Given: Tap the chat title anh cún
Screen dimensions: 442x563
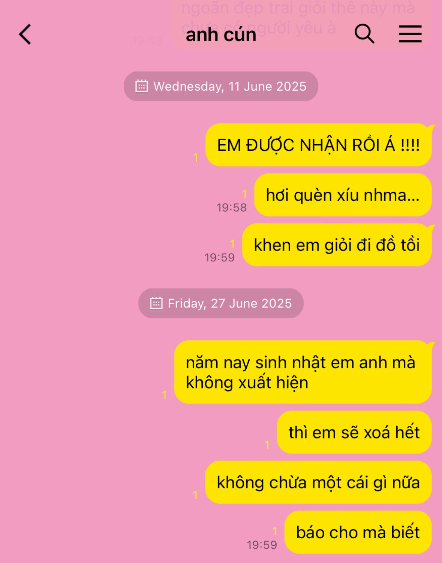Looking at the screenshot, I should [221, 35].
